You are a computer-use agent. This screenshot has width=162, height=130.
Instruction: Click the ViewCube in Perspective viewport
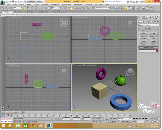coord(130,71)
